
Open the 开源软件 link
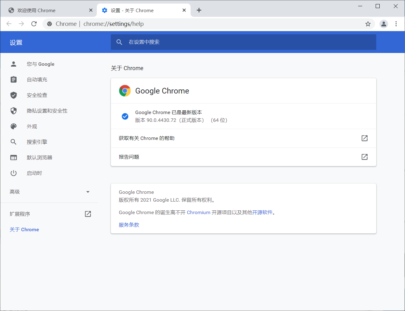click(263, 212)
